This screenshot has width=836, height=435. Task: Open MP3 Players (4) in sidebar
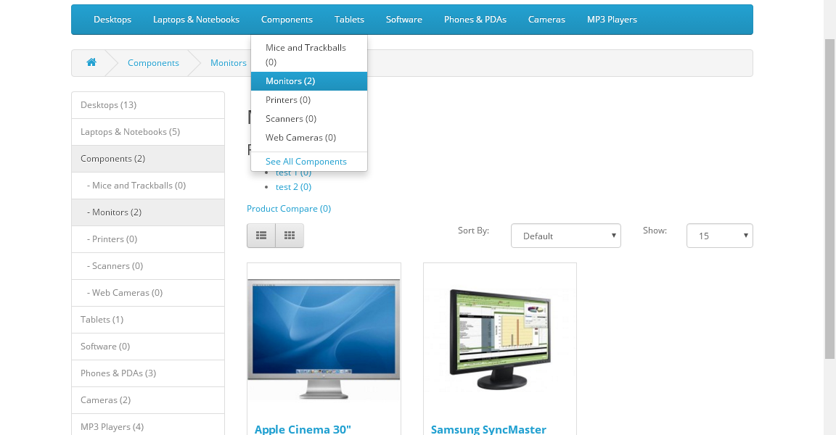tap(148, 424)
